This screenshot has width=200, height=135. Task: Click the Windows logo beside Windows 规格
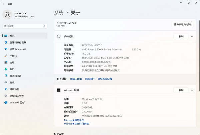(59, 90)
